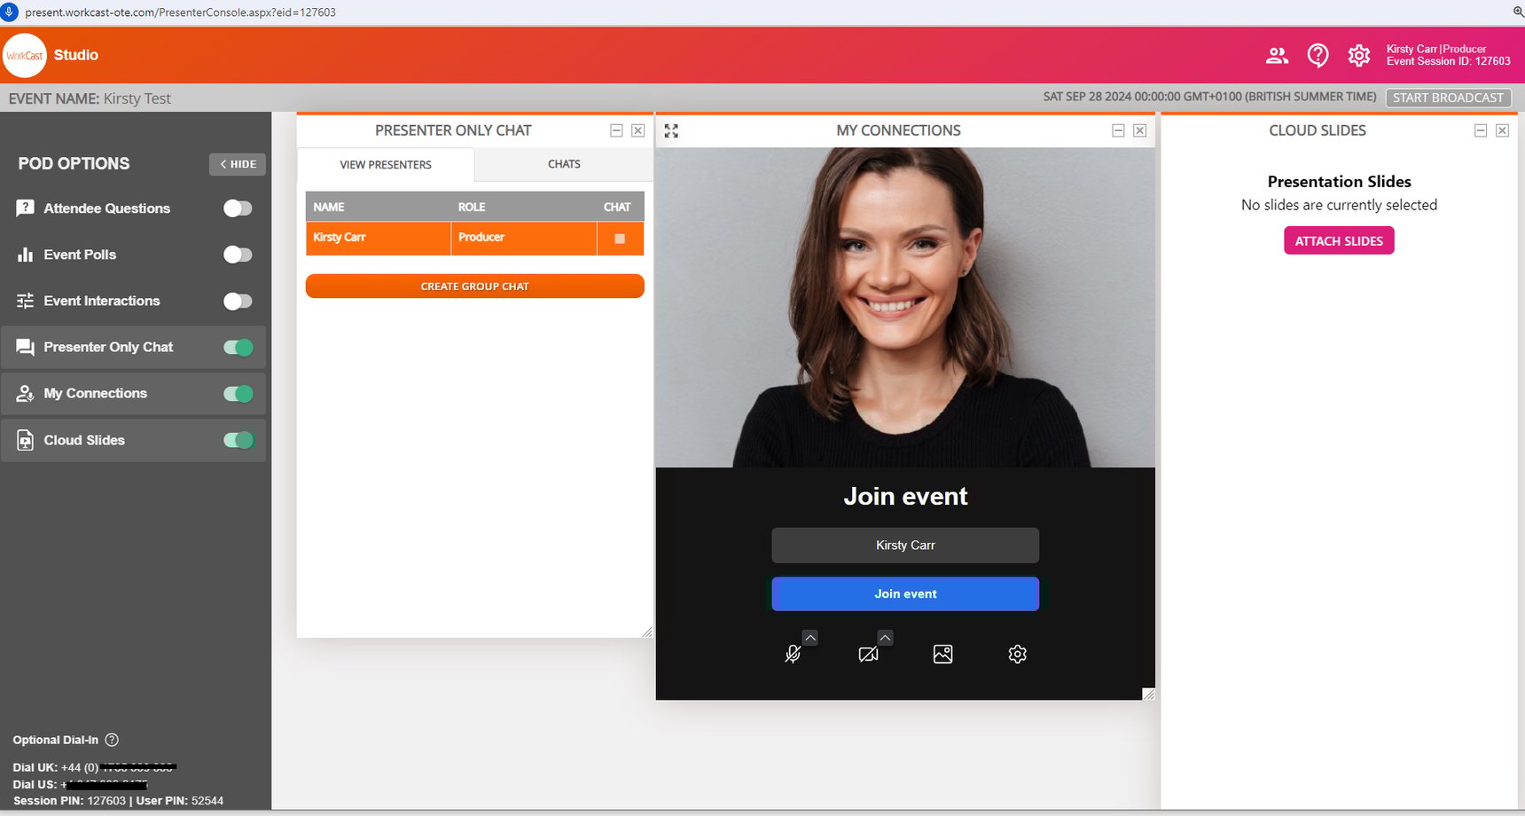This screenshot has height=816, width=1525.
Task: Turn on the Event Polls toggle
Action: point(238,255)
